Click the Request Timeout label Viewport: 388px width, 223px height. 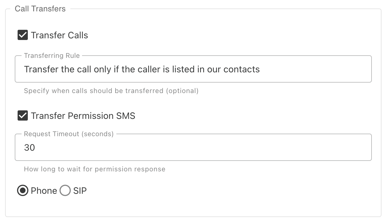pyautogui.click(x=68, y=134)
